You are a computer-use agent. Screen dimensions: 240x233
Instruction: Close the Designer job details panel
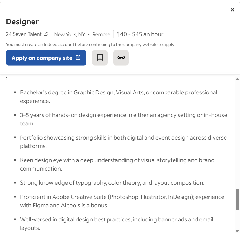(x=232, y=10)
